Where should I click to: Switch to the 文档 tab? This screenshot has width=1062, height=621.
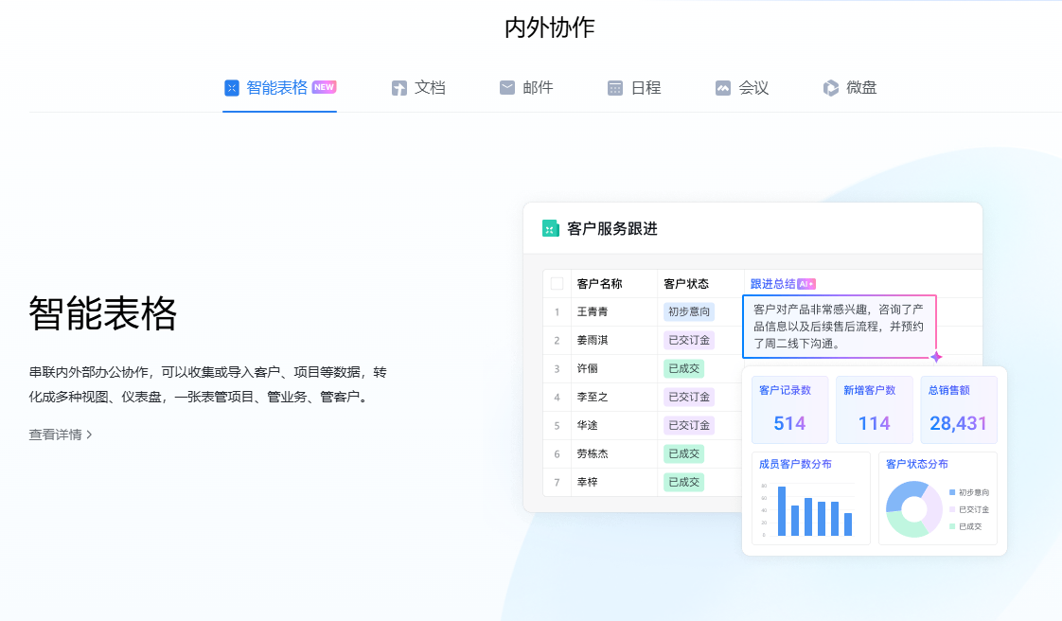418,88
